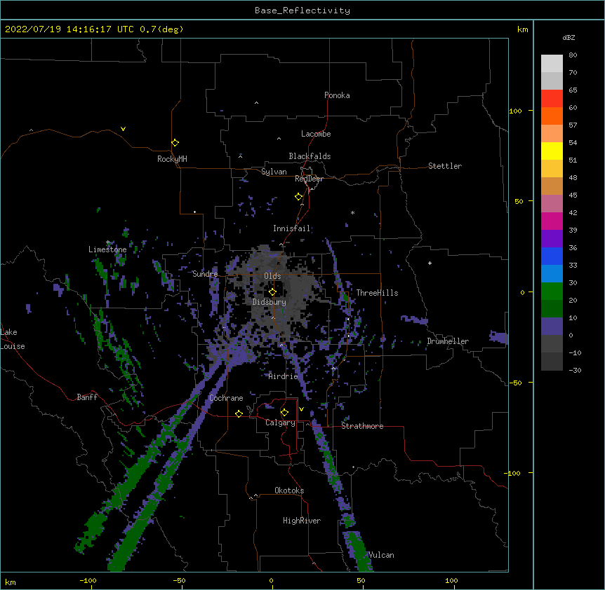
Task: Click the white asterisk marker east of Innisfail
Action: click(x=352, y=212)
